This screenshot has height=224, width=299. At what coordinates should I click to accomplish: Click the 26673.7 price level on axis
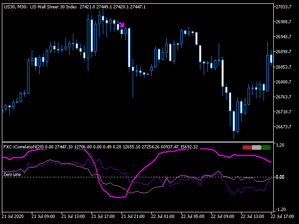pyautogui.click(x=284, y=127)
